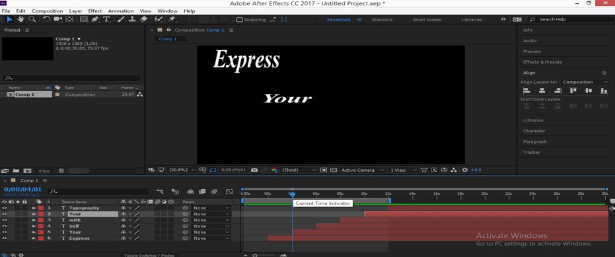
Task: Switch to the Standard workspace
Action: click(382, 20)
